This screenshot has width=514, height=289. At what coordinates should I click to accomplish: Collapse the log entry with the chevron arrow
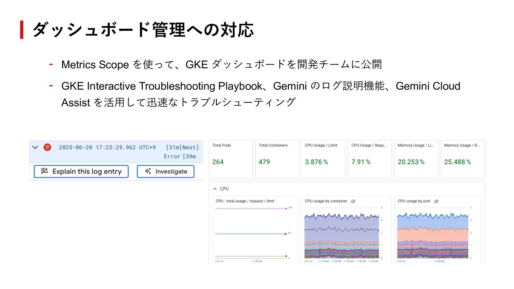pos(35,147)
